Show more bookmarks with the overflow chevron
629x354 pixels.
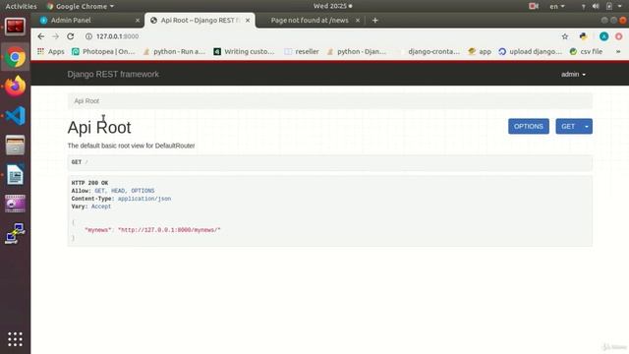[618, 51]
